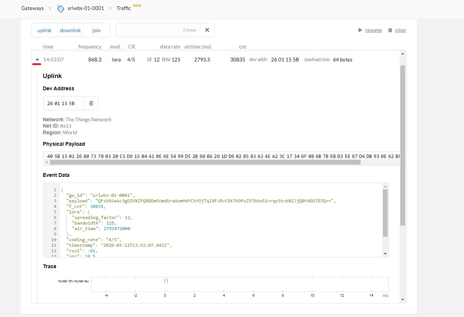Open the Gateways breadcrumb link
This screenshot has width=464, height=317.
pos(32,8)
